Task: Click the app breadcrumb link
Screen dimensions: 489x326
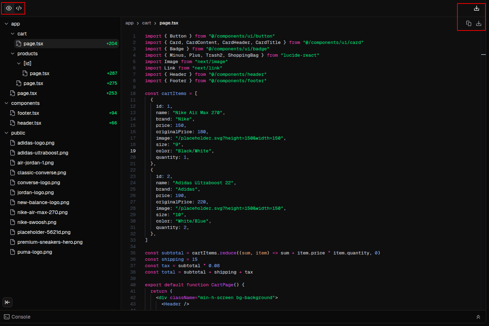Action: (x=129, y=23)
